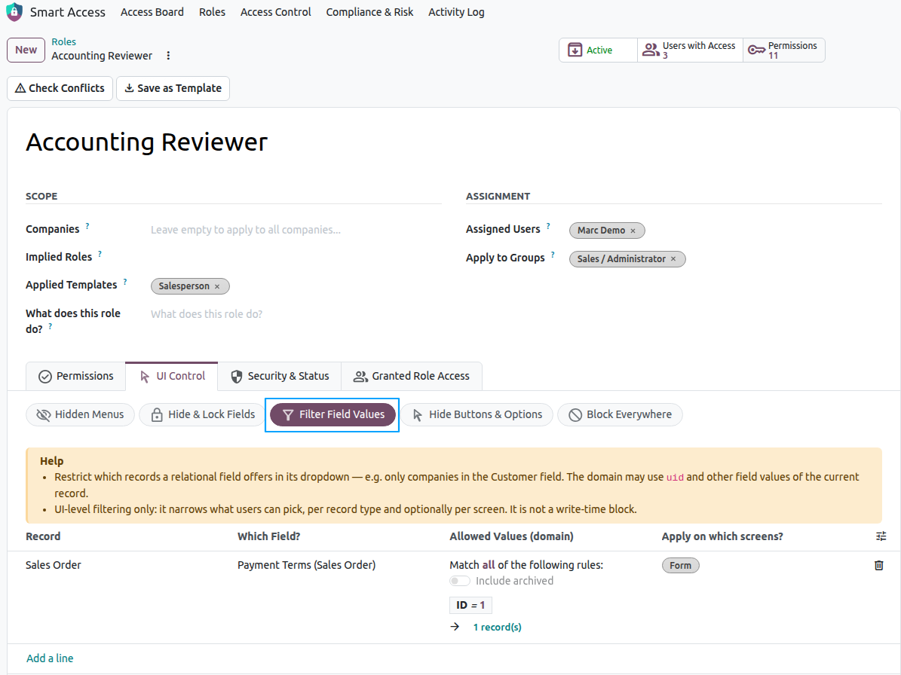This screenshot has height=675, width=901.
Task: Open the role actions kebab menu
Action: tap(168, 56)
